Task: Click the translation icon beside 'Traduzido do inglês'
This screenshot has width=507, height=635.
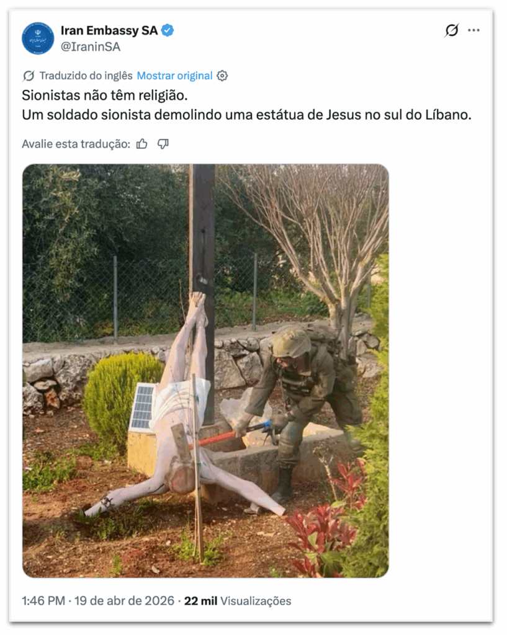Action: coord(29,76)
